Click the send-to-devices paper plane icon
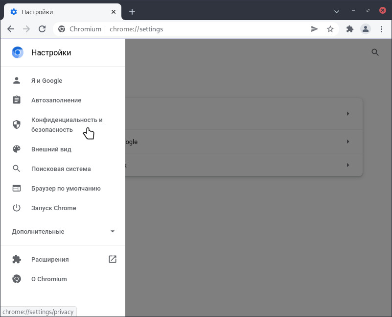392x317 pixels. coord(315,29)
